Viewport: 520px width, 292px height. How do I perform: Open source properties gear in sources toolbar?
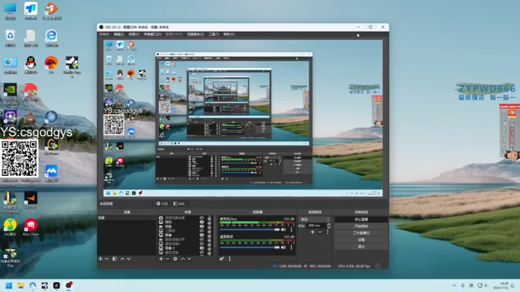pos(175,259)
